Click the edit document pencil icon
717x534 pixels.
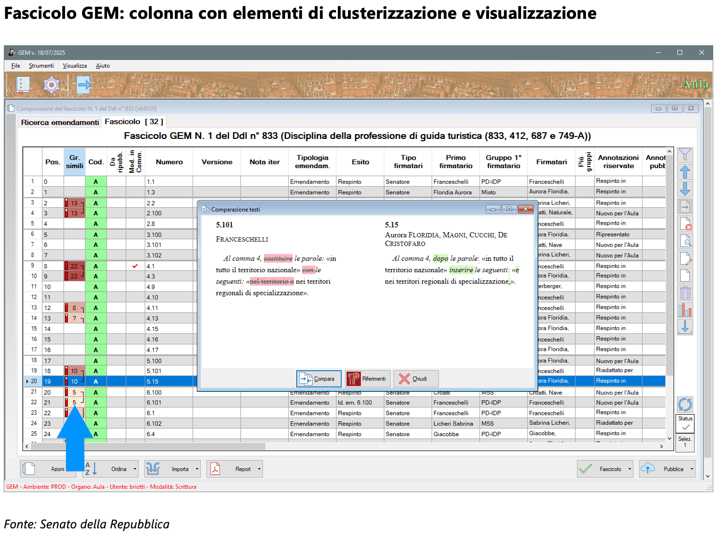[685, 259]
